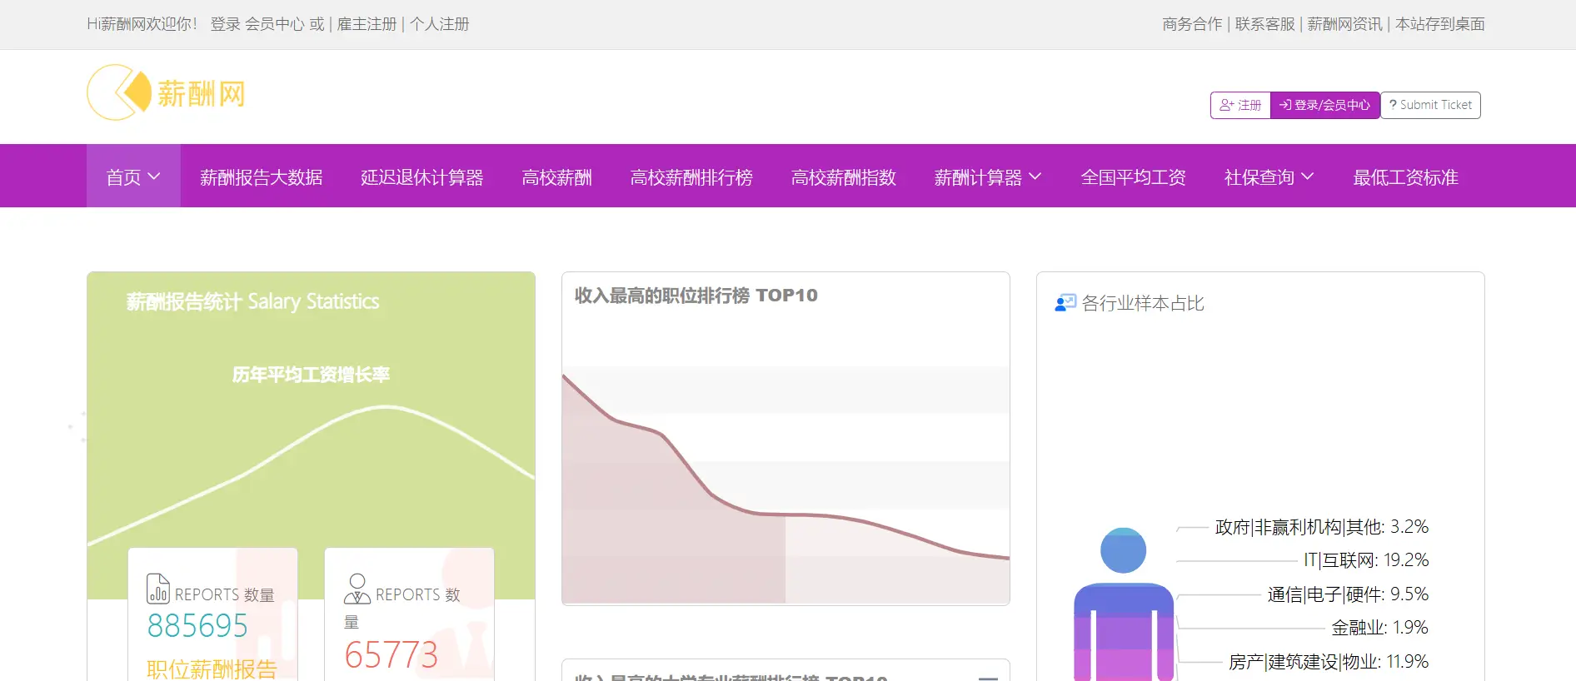Expand the 首页 dropdown menu

[x=133, y=176]
